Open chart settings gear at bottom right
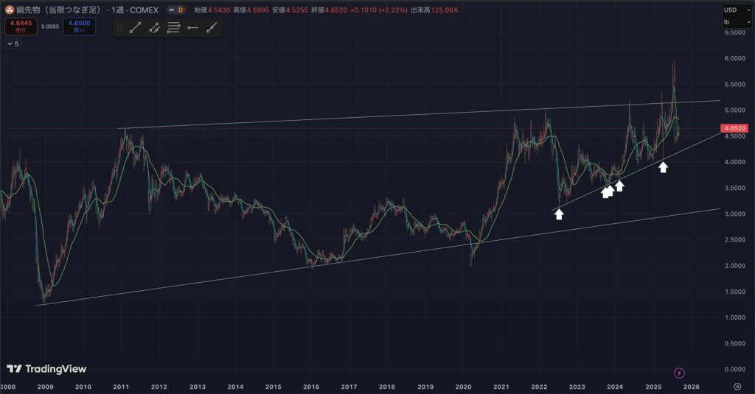The image size is (755, 394). coord(737,386)
